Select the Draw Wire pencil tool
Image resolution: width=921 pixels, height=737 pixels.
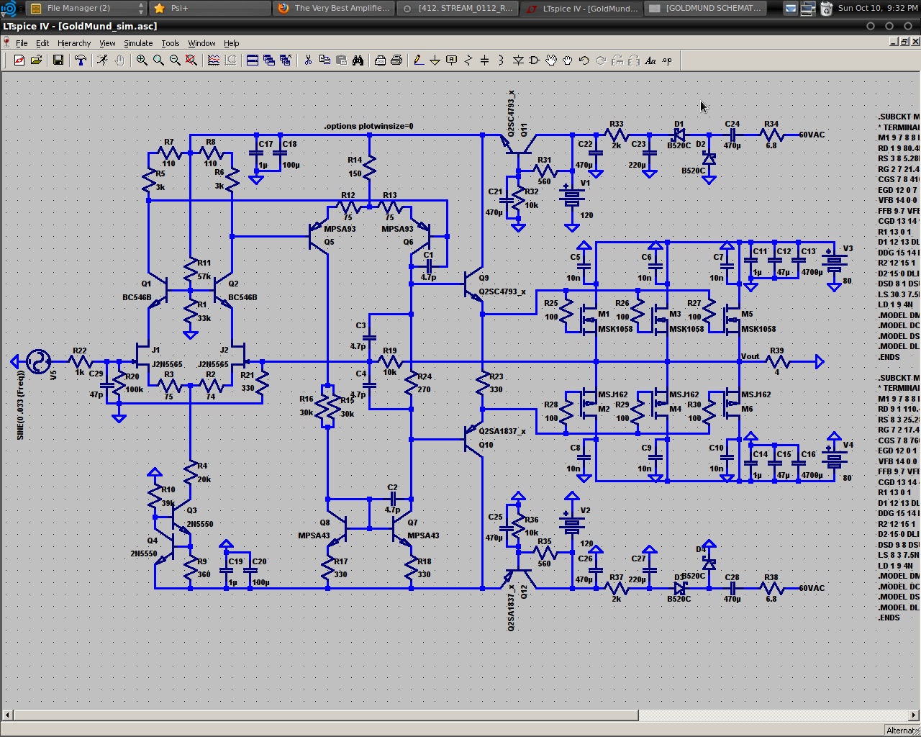click(419, 60)
